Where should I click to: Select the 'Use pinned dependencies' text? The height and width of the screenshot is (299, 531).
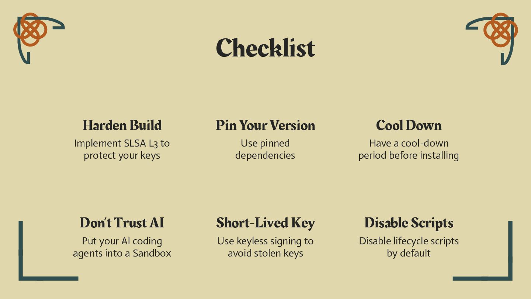[x=265, y=149]
